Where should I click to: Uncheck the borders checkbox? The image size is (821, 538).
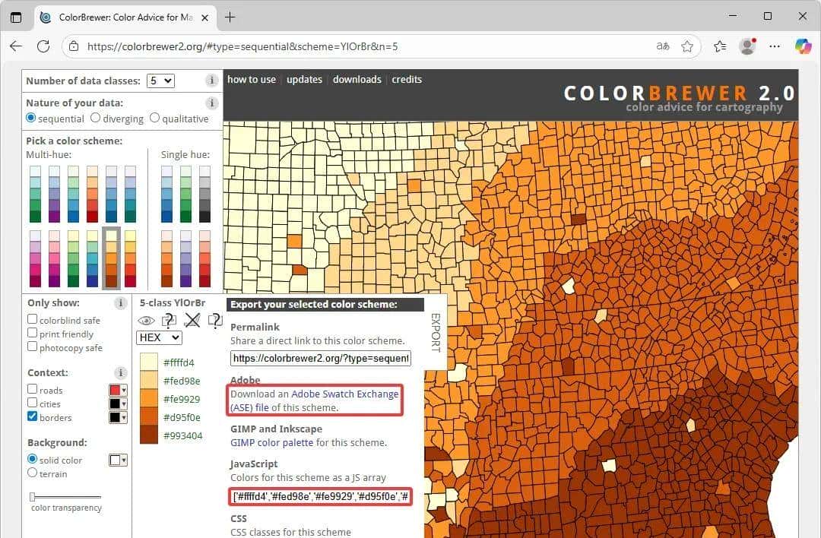(33, 417)
